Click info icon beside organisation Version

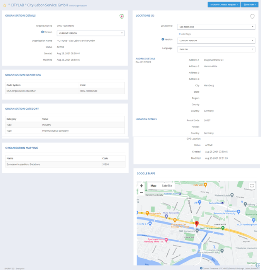pos(43,32)
